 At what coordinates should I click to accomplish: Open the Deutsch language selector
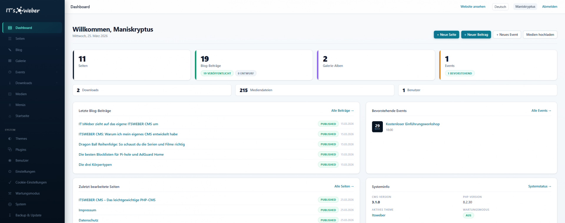[500, 7]
